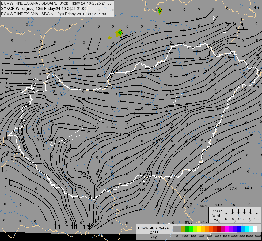262x241 pixels.
Task: Select the white CAPE scale swatch
Action: [255, 229]
